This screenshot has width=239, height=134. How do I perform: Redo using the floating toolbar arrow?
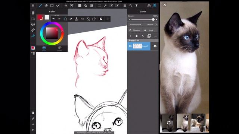[59, 19]
